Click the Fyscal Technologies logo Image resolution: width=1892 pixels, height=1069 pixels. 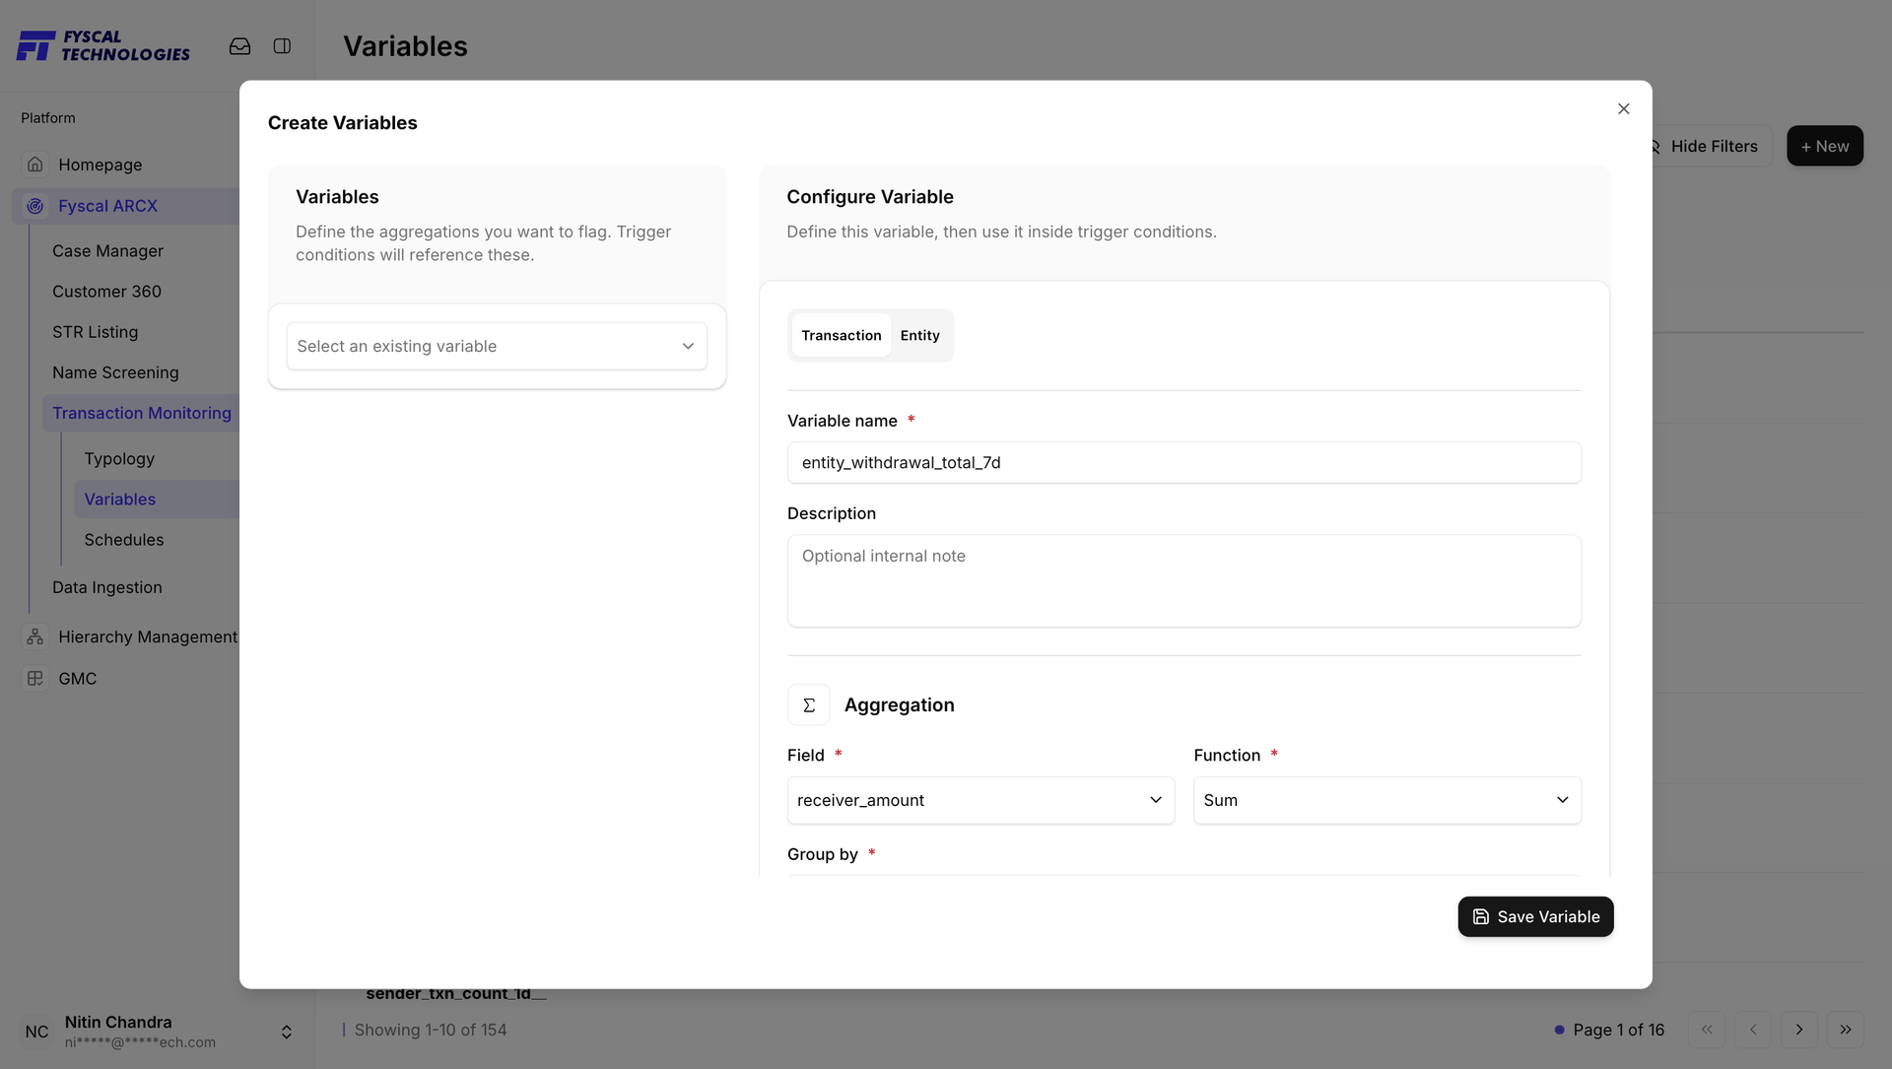click(103, 45)
